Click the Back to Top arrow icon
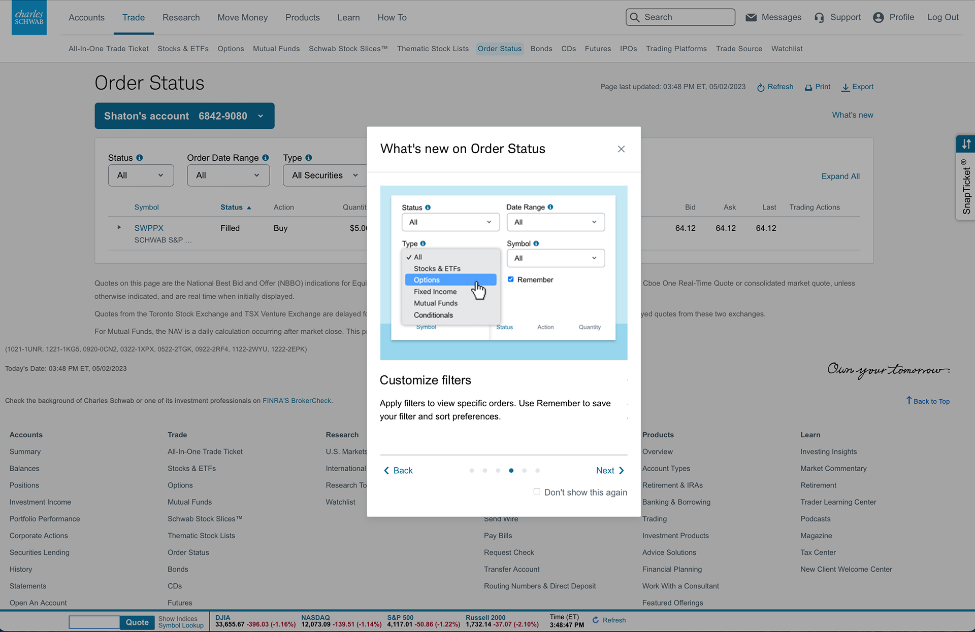 tap(909, 401)
